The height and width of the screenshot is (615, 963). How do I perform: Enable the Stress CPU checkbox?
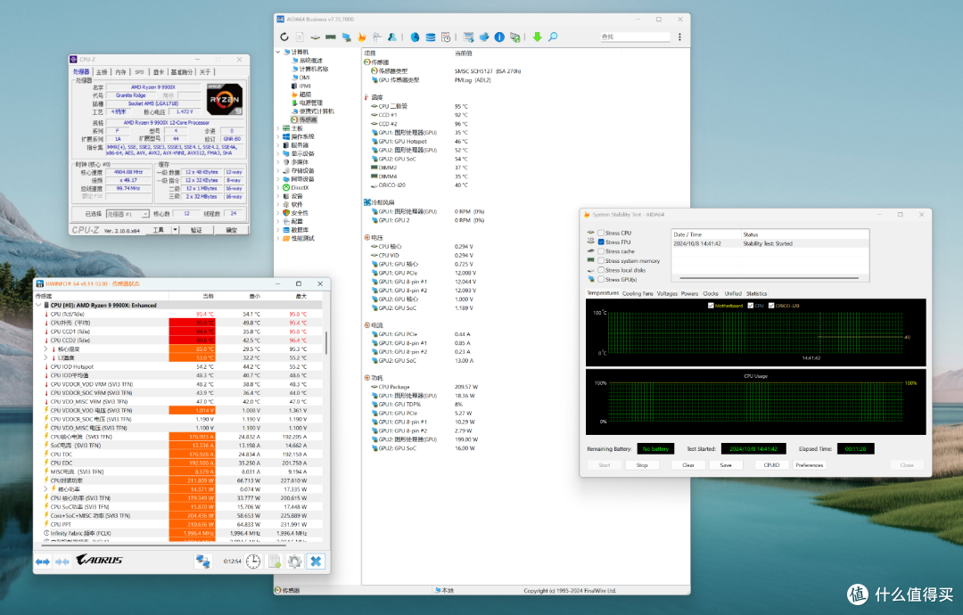click(x=601, y=233)
